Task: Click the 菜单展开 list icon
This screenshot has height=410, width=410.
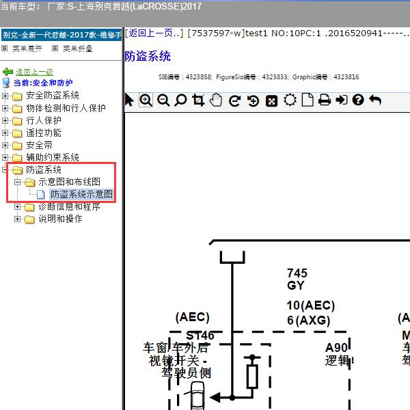Action: pos(5,49)
